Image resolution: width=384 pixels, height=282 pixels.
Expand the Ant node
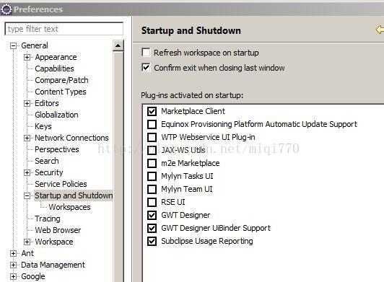13,253
